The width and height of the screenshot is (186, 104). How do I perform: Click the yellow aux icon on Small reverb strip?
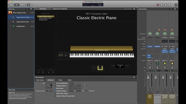(165, 64)
